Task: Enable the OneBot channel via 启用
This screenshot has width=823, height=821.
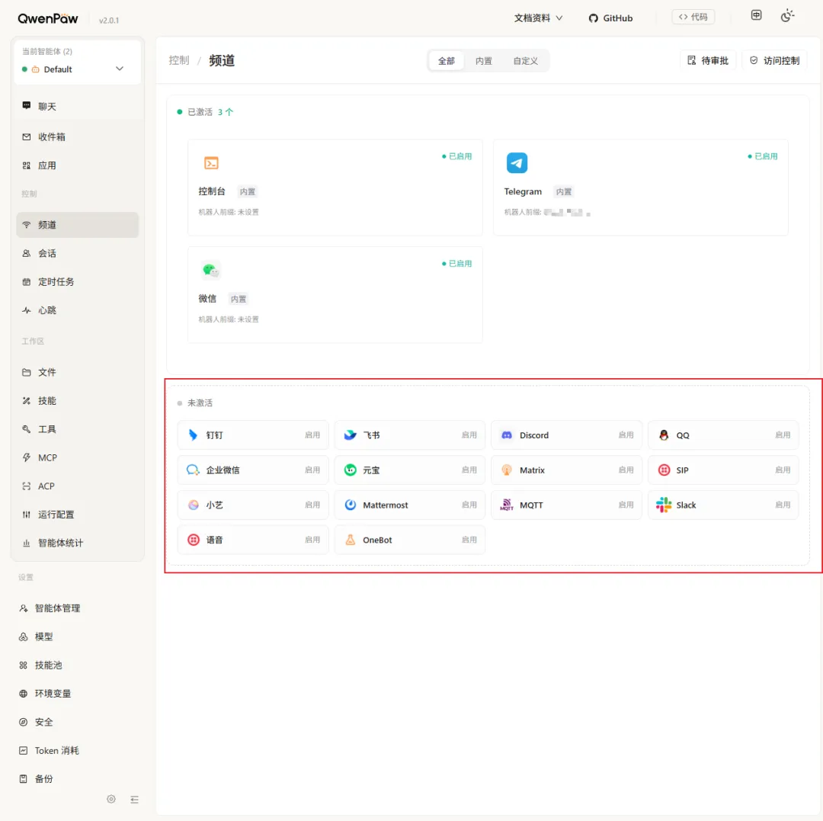Action: pyautogui.click(x=469, y=540)
